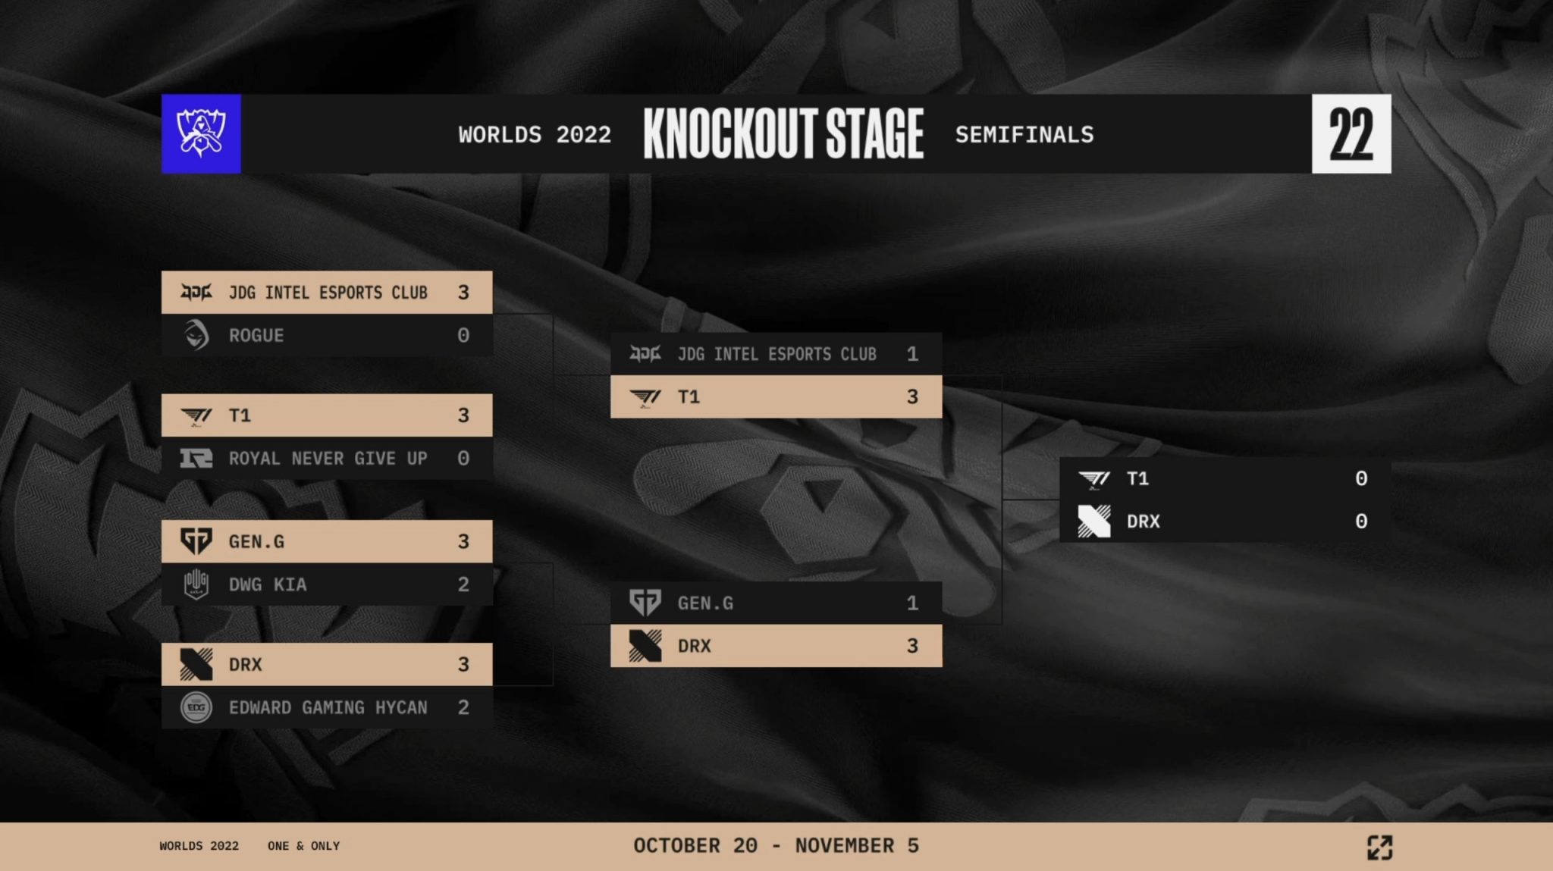Click the Rogue team logo
Screen dimensions: 1553x871
(x=196, y=335)
